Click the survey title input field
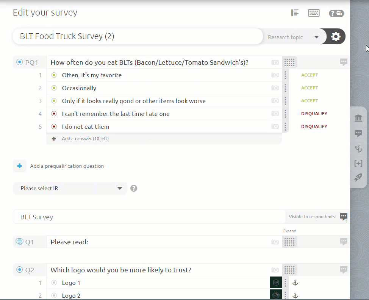Viewport: 369px width, 300px height. click(x=136, y=37)
